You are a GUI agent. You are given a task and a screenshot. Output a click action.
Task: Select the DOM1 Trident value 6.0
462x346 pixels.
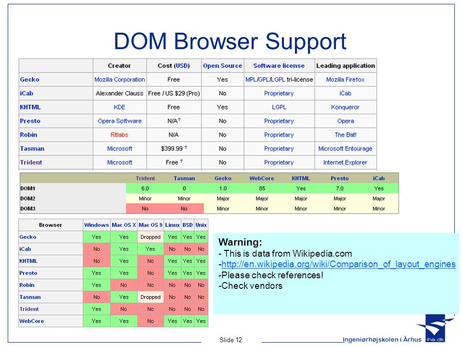point(145,188)
